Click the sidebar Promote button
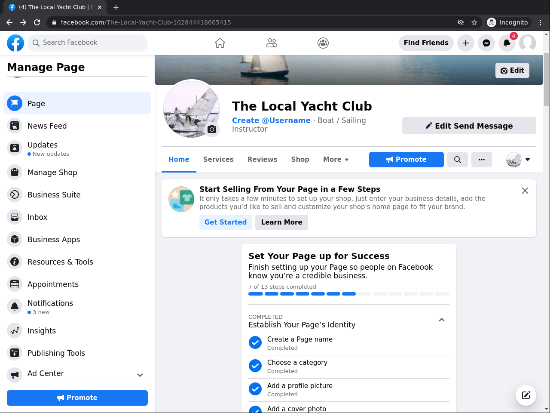This screenshot has width=550, height=413. 77,398
